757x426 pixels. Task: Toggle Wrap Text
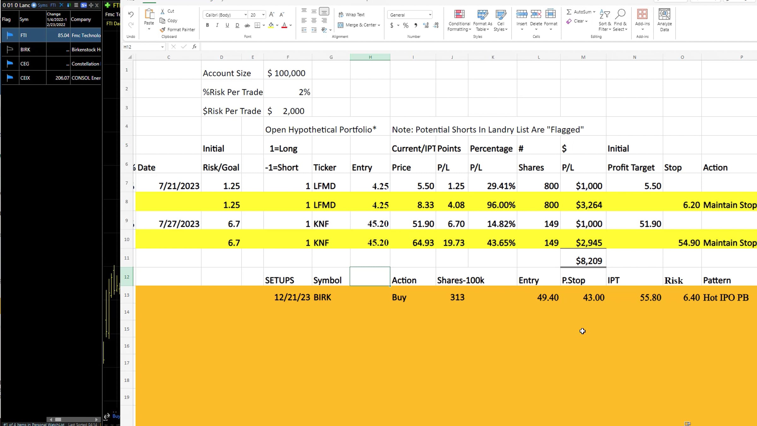click(351, 15)
